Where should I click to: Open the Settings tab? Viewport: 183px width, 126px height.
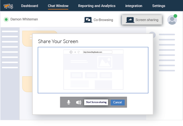pyautogui.click(x=159, y=6)
